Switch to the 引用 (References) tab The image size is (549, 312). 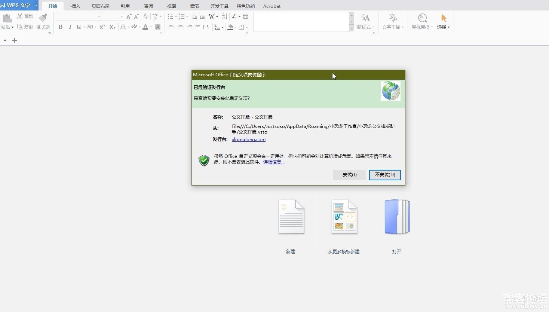(125, 6)
